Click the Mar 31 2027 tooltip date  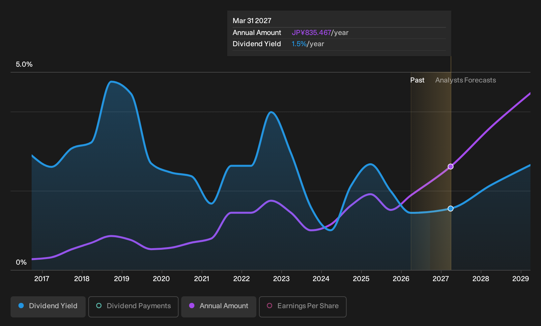point(252,21)
